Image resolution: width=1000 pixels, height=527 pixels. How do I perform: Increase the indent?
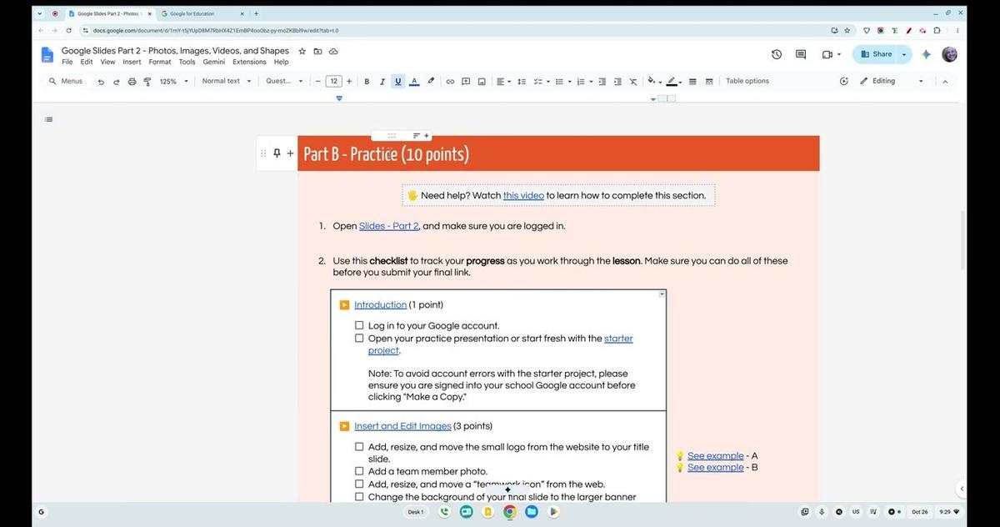tap(617, 82)
